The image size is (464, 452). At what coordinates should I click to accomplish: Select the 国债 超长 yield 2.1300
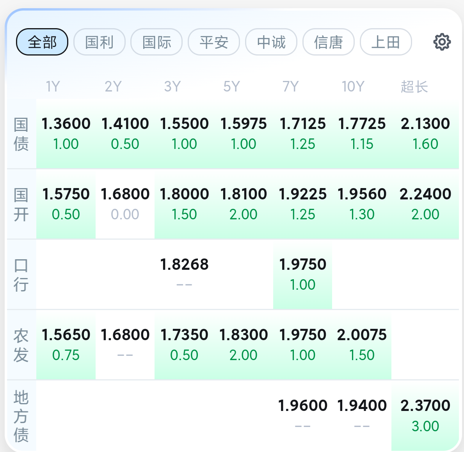coord(425,124)
